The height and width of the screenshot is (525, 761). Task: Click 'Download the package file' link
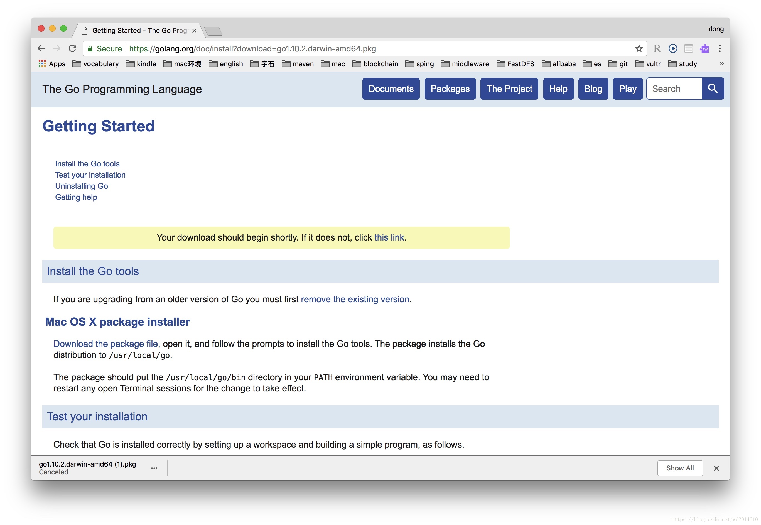[105, 344]
